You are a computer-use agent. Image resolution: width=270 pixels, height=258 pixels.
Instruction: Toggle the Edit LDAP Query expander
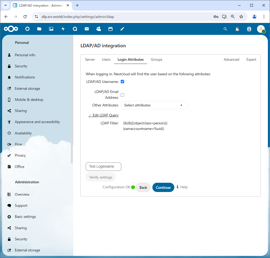[x=103, y=115]
